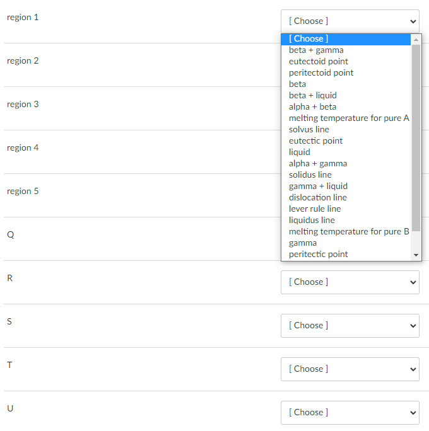The width and height of the screenshot is (429, 431).
Task: Select 'peritectic point' option
Action: 319,254
